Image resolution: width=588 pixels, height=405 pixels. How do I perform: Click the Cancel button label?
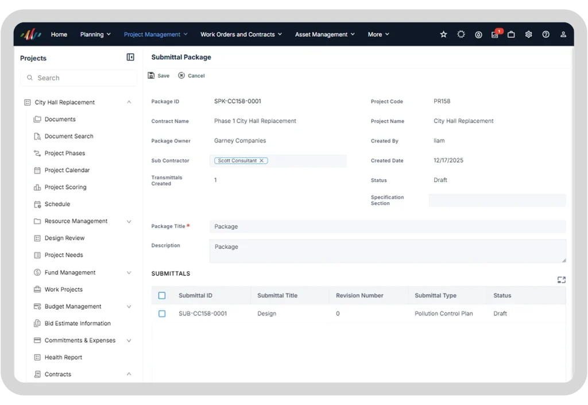pyautogui.click(x=196, y=76)
